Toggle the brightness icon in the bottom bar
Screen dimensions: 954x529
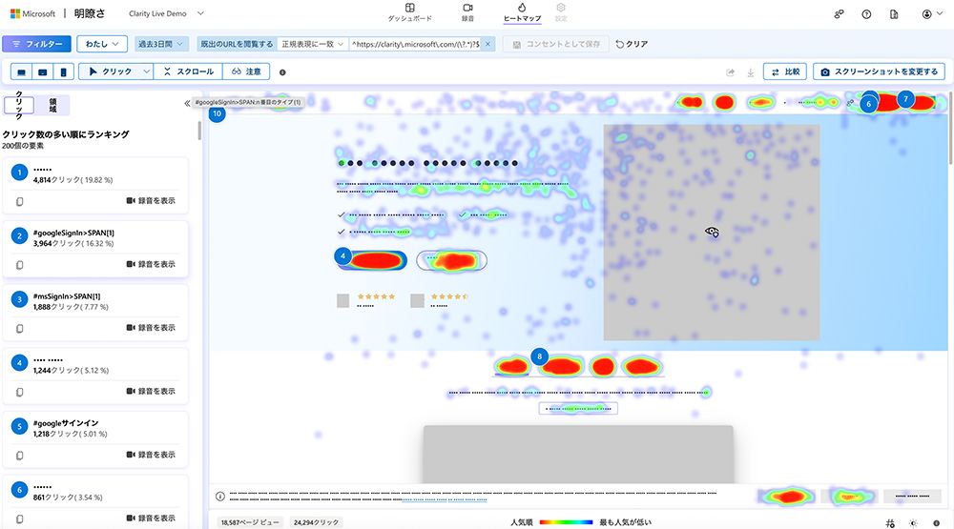[x=913, y=522]
